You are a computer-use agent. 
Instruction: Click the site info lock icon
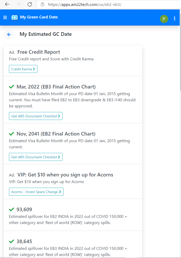(x=42, y=4)
